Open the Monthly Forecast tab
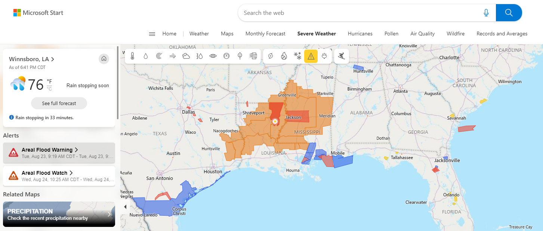The width and height of the screenshot is (543, 231). tap(265, 34)
